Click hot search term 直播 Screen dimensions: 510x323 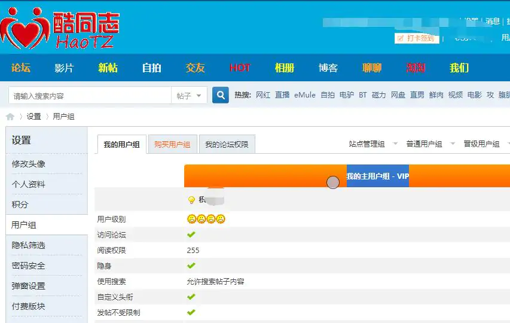282,95
